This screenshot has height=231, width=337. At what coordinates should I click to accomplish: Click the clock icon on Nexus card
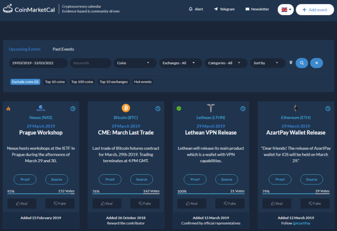(x=73, y=109)
